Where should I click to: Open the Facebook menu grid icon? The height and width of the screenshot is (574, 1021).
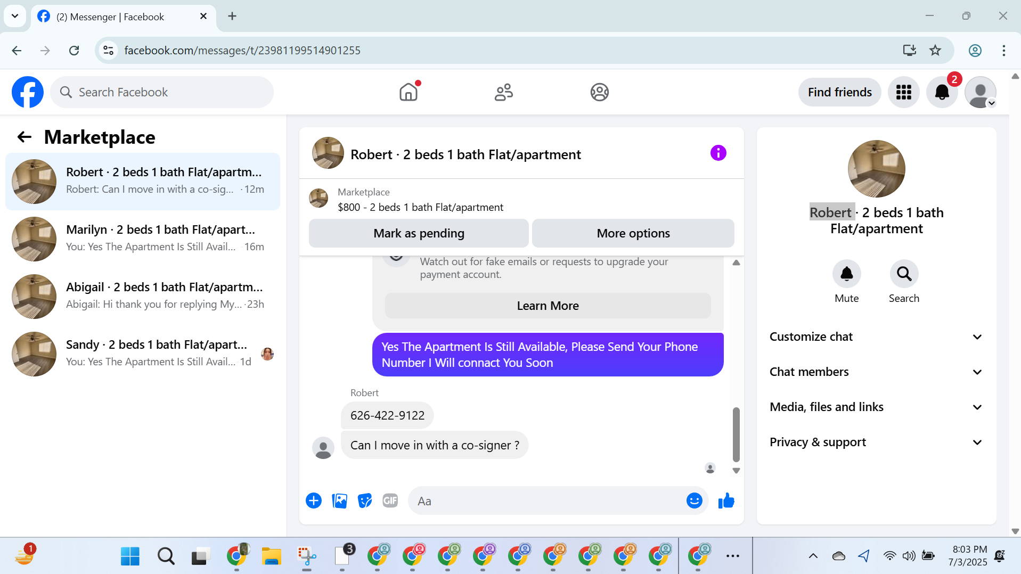pyautogui.click(x=903, y=92)
